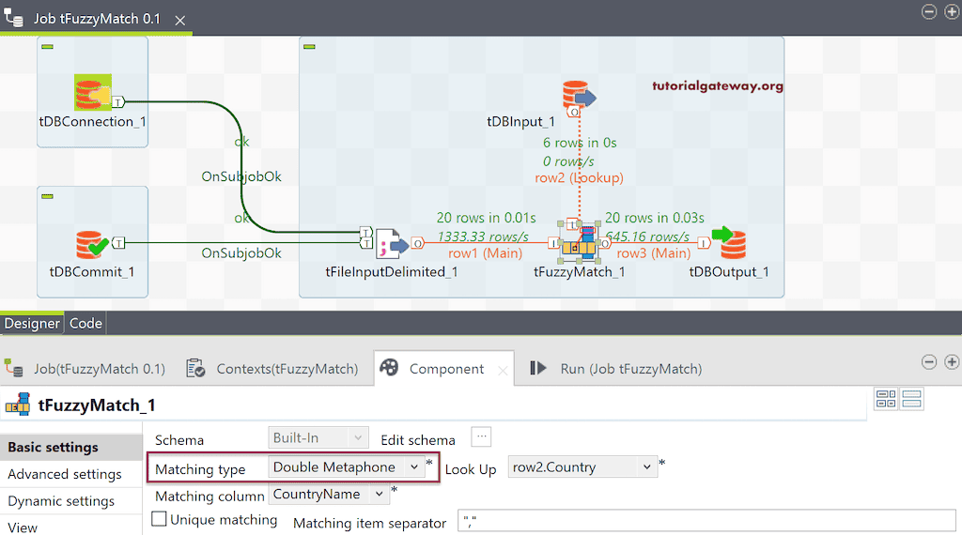Image resolution: width=962 pixels, height=535 pixels.
Task: Click the 6 rows in 0s statistic
Action: pos(580,143)
